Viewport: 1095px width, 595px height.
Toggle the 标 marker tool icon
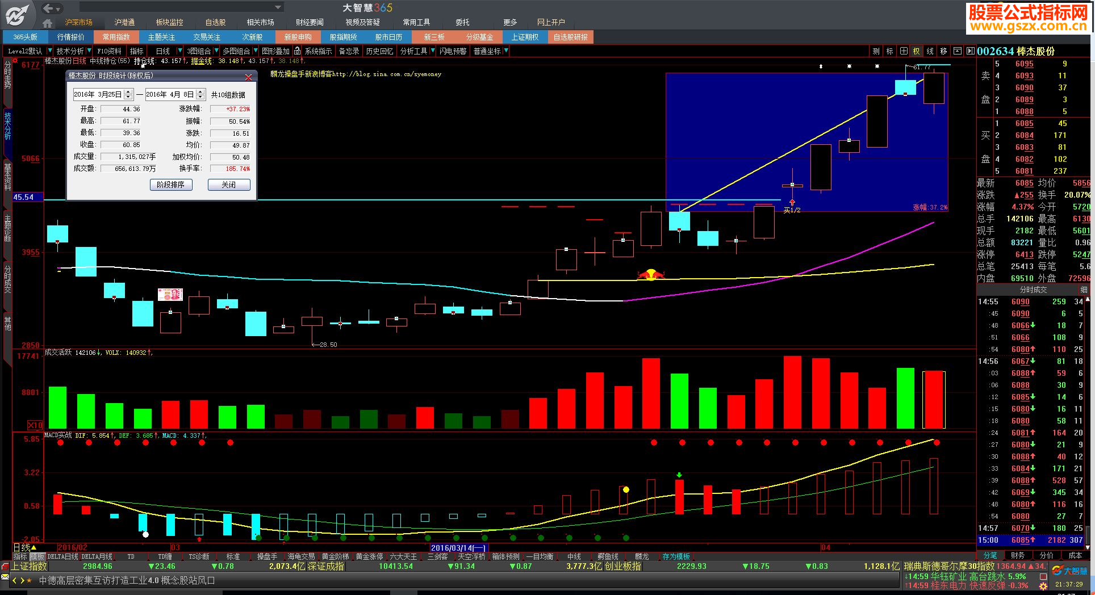coord(889,51)
